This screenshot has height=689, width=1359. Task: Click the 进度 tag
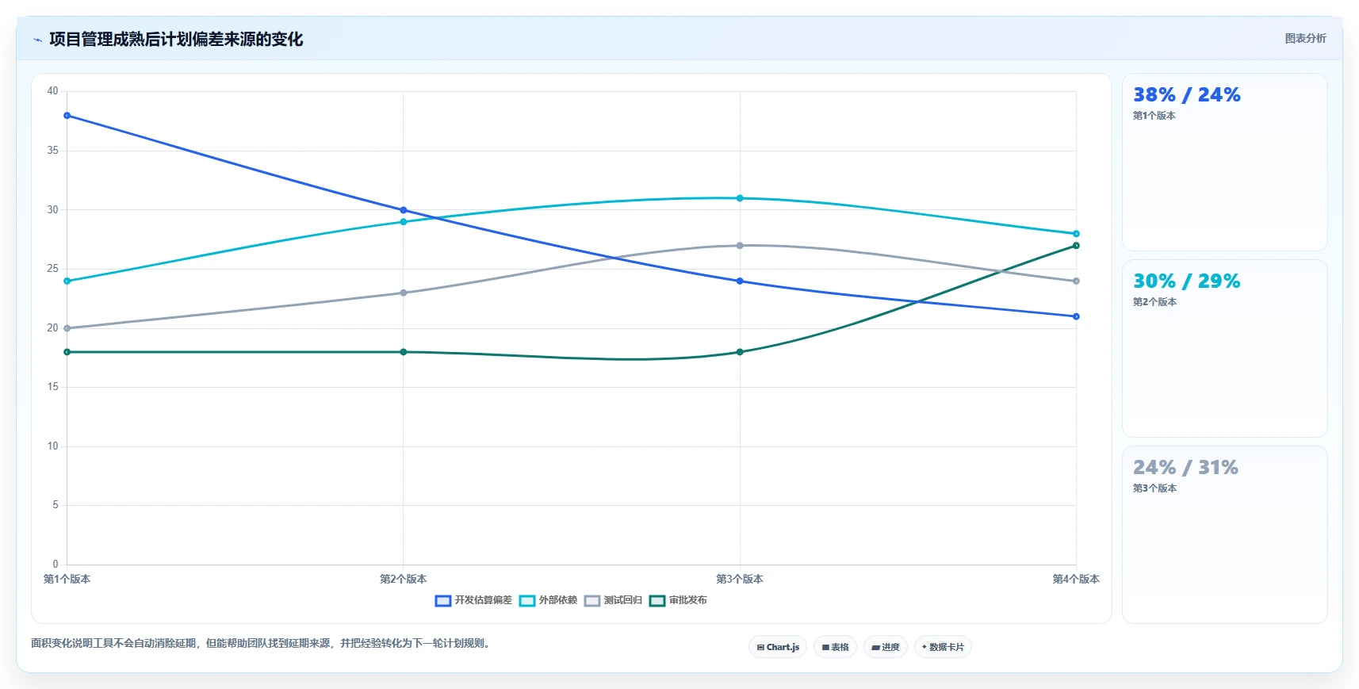point(886,647)
